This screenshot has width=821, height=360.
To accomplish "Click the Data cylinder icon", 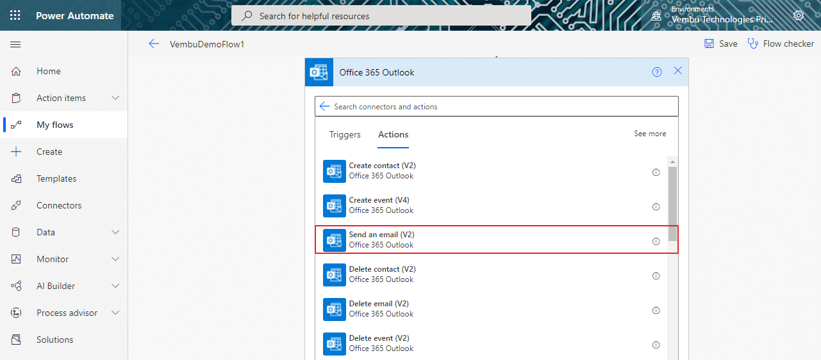I will (17, 232).
